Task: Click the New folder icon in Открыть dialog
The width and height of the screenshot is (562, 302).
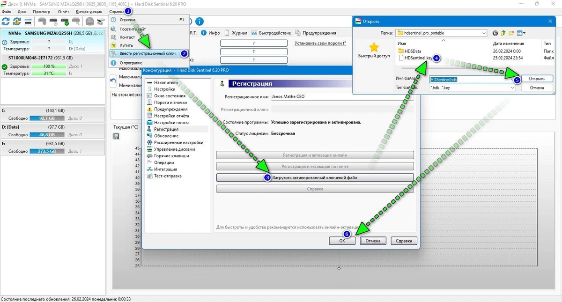Action: (x=511, y=33)
